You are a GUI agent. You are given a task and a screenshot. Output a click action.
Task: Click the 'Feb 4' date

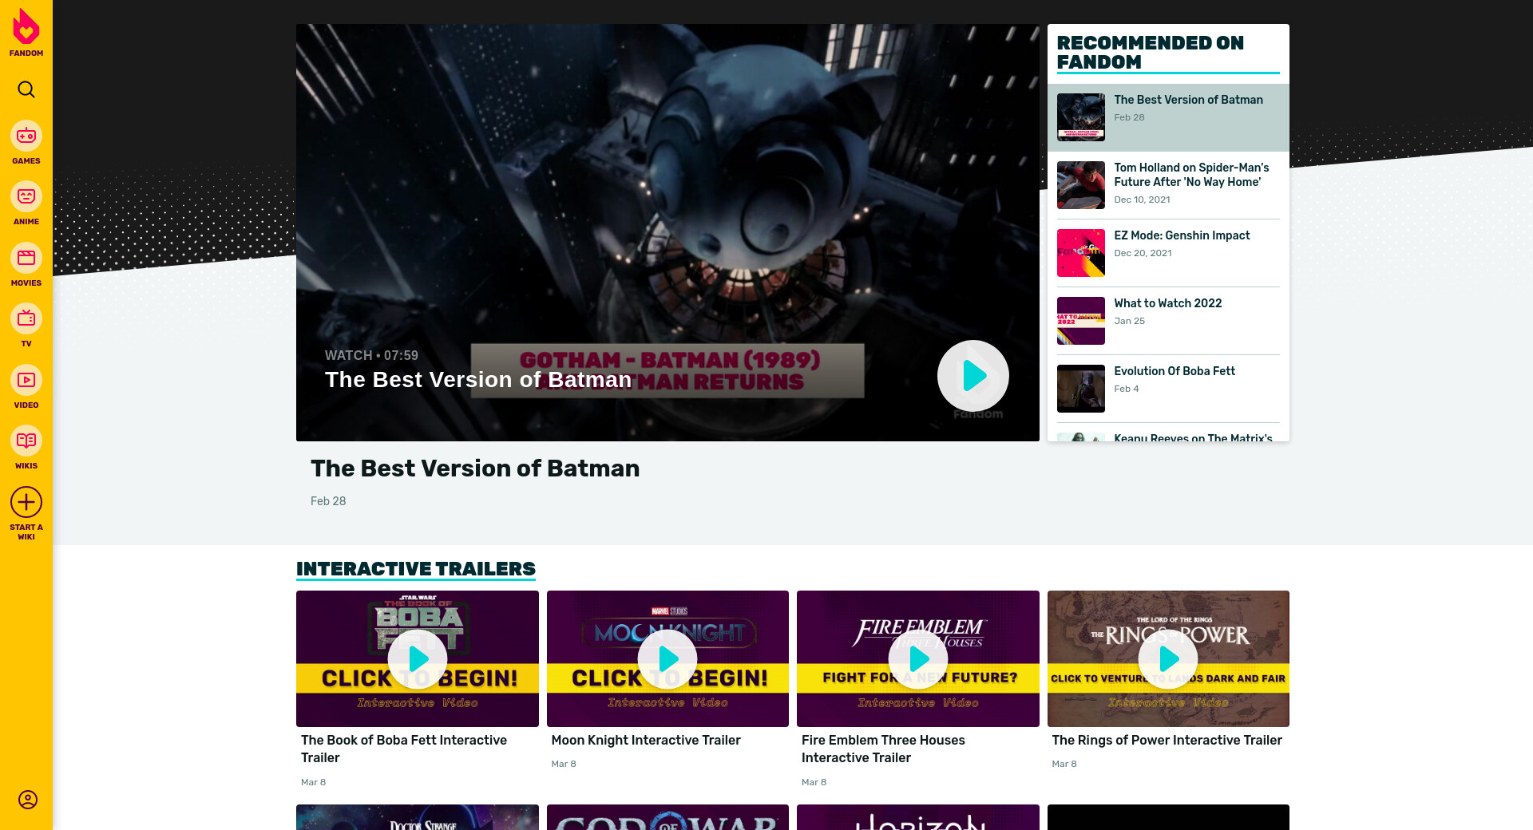click(x=1127, y=389)
